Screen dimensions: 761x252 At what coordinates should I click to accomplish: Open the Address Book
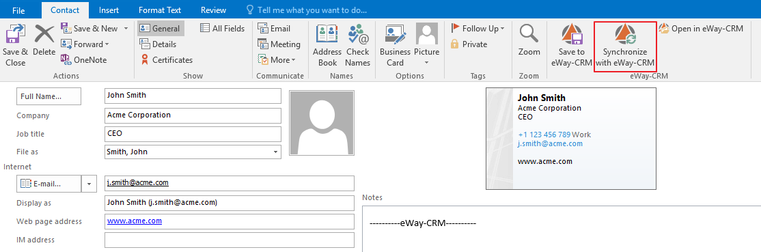pos(327,45)
